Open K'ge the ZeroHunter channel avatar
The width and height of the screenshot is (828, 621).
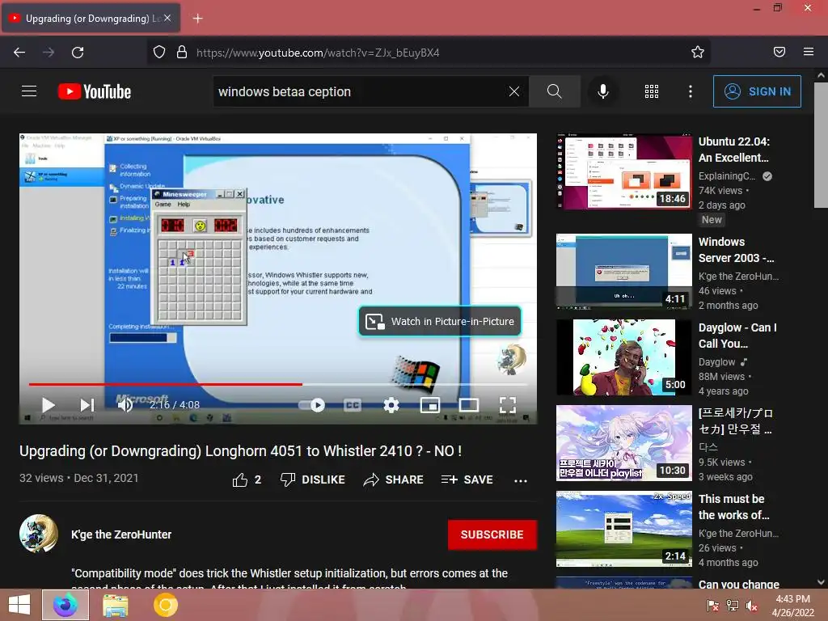coord(39,534)
